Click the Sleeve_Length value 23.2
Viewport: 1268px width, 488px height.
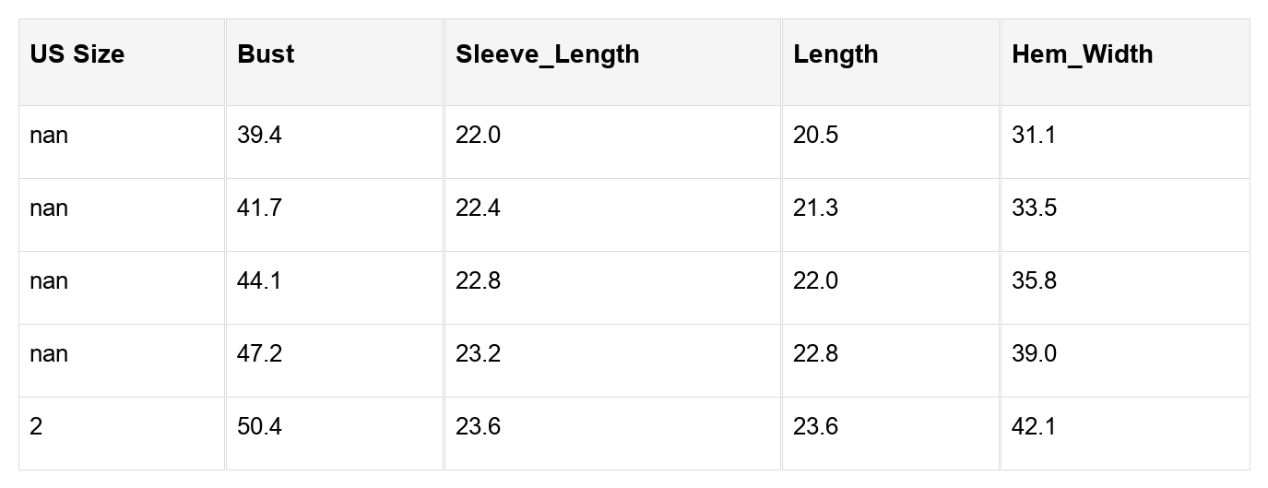coord(478,354)
